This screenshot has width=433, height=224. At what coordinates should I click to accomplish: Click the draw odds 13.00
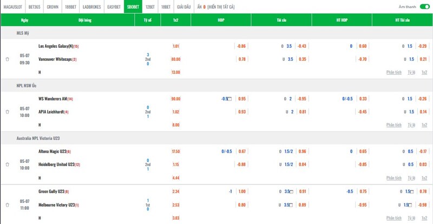(176, 72)
